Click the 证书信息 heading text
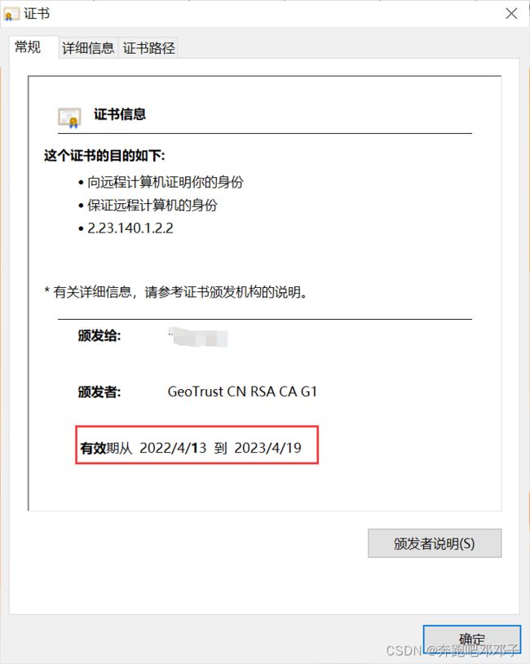530x664 pixels. click(120, 114)
